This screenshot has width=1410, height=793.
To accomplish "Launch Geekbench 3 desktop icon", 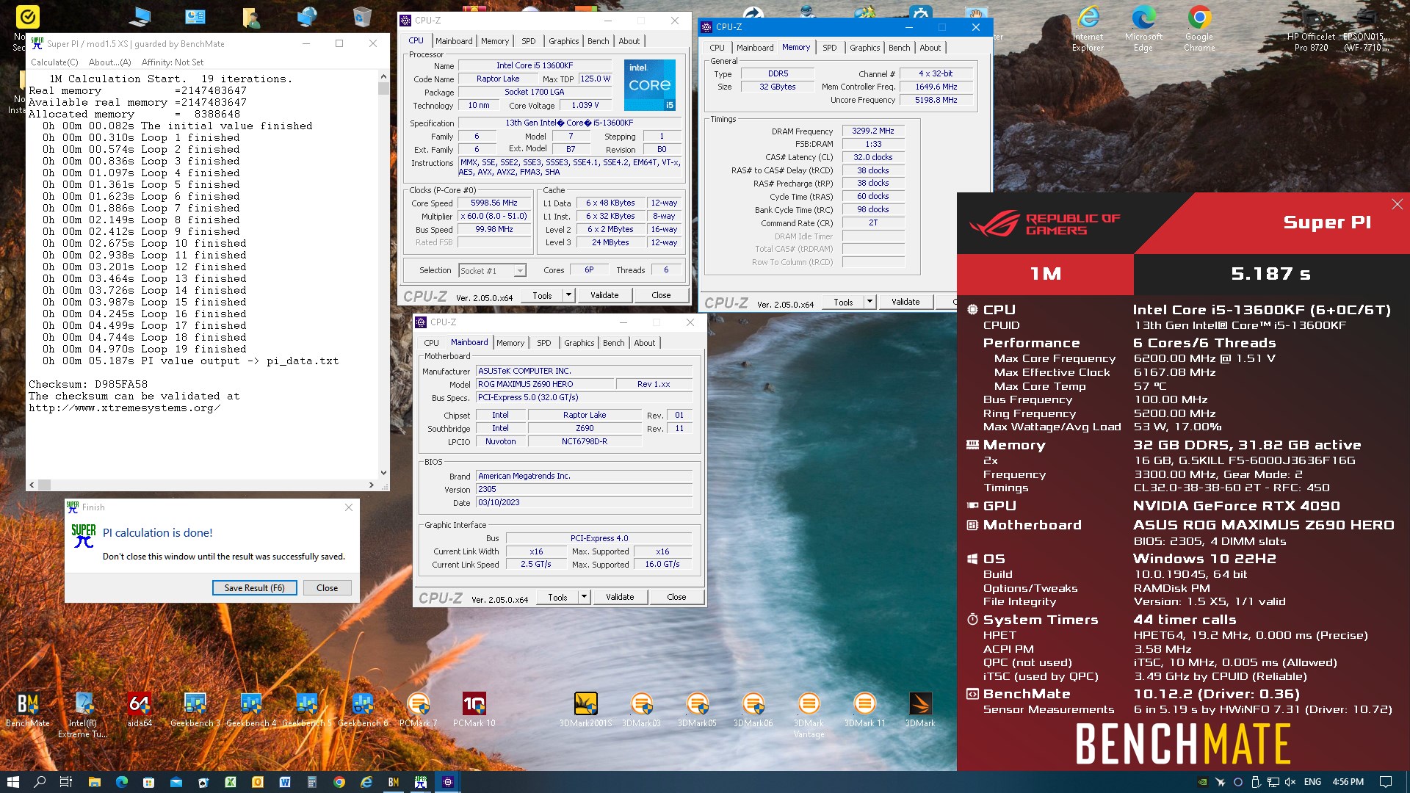I will pos(195,709).
